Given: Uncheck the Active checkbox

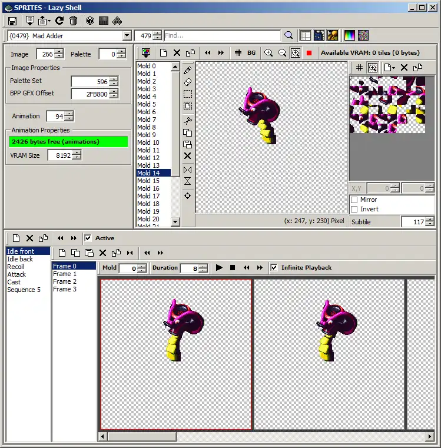Looking at the screenshot, I should point(88,238).
